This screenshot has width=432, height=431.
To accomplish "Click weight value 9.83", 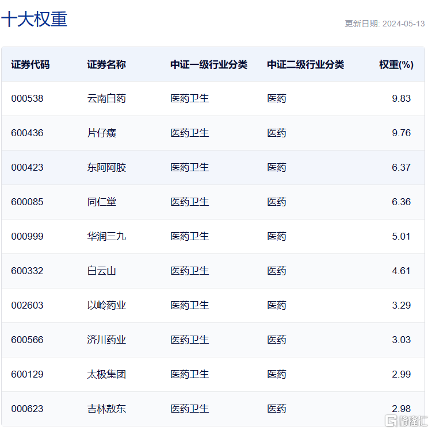I will (402, 98).
